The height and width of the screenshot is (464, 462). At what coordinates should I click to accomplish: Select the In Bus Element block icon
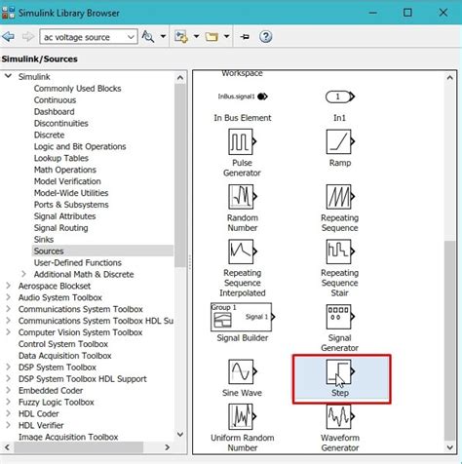(243, 97)
